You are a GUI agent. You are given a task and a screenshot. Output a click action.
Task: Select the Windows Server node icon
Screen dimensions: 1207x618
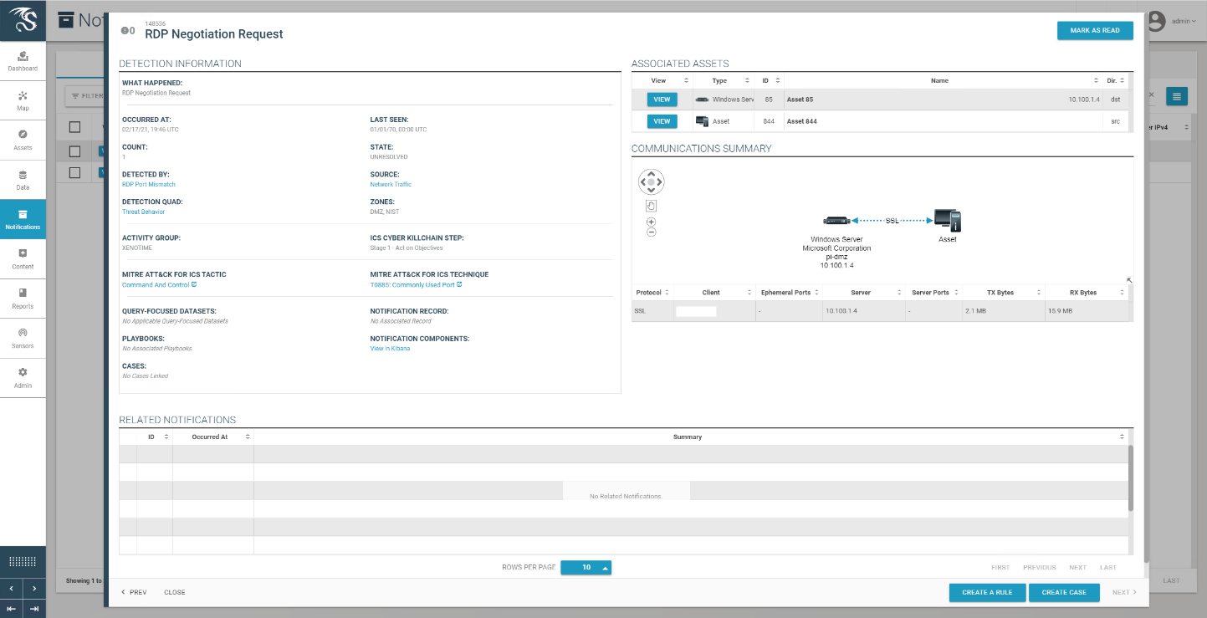click(836, 221)
